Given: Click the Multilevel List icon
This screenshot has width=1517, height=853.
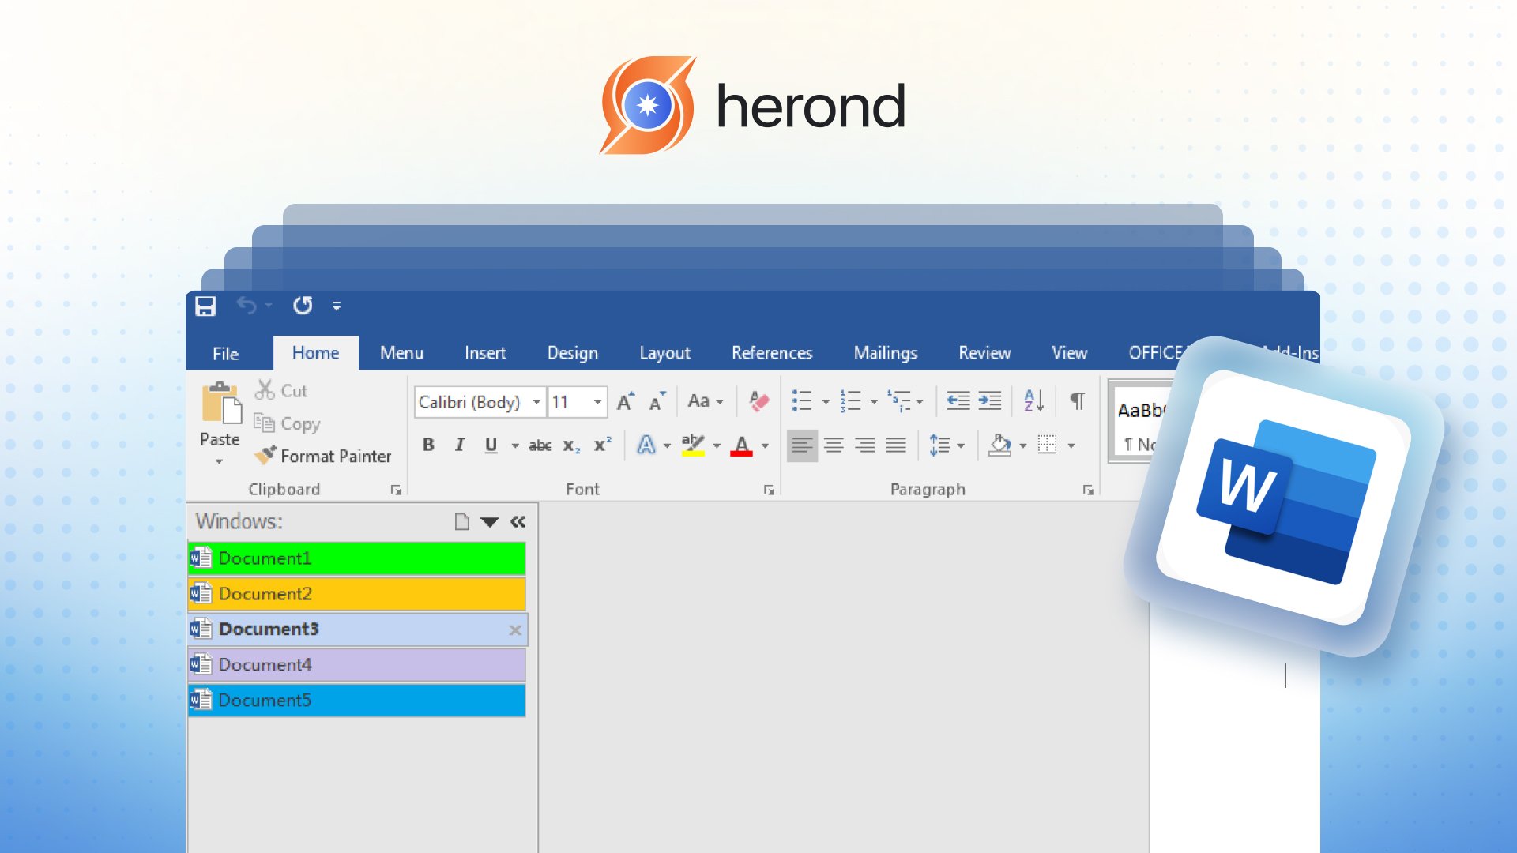Looking at the screenshot, I should [x=899, y=401].
